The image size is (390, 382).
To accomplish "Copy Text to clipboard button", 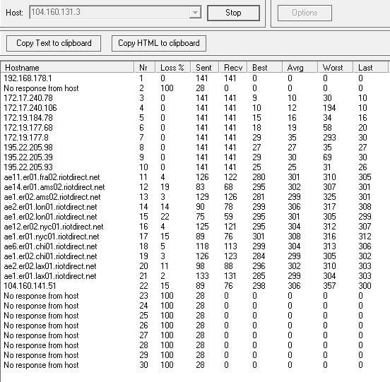I will 54,43.
